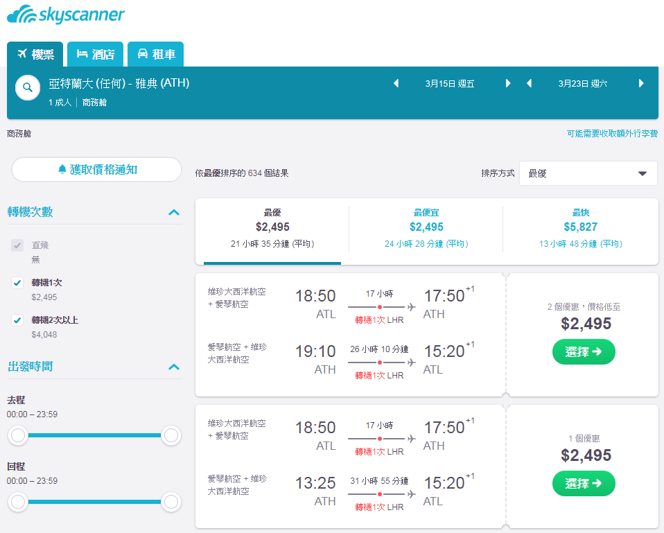This screenshot has width=664, height=533.
Task: Open the search magnifier icon
Action: tap(28, 87)
